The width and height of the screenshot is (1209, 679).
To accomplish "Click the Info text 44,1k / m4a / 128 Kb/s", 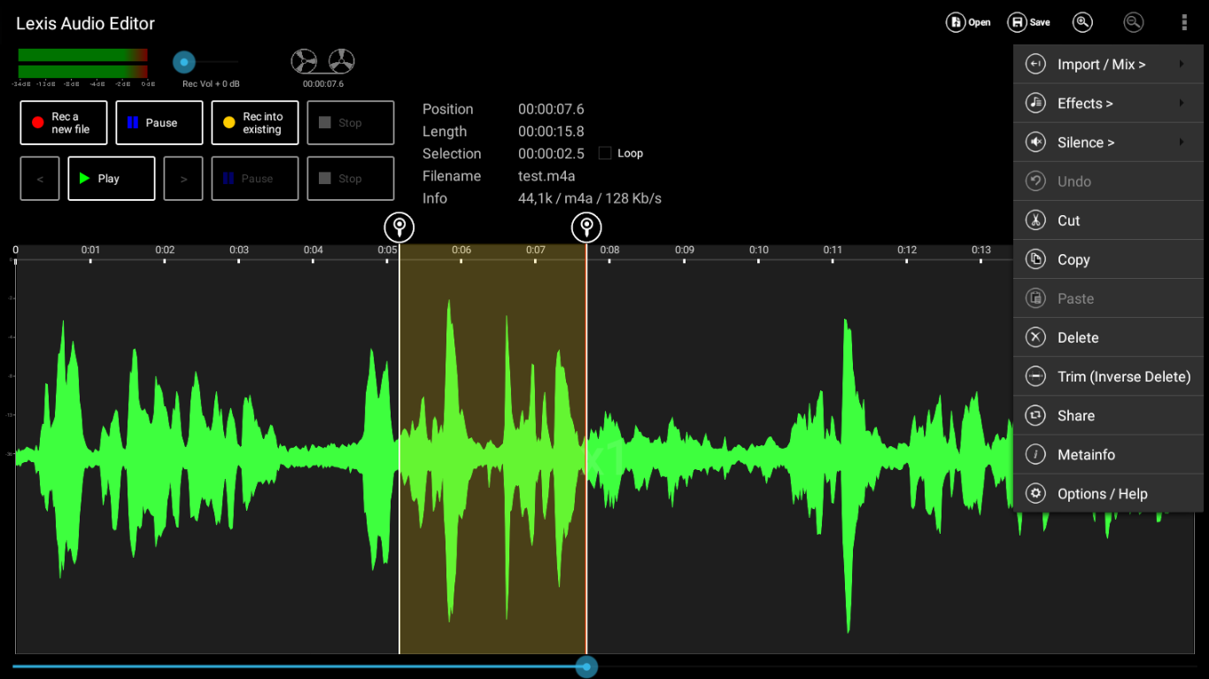I will (x=590, y=198).
